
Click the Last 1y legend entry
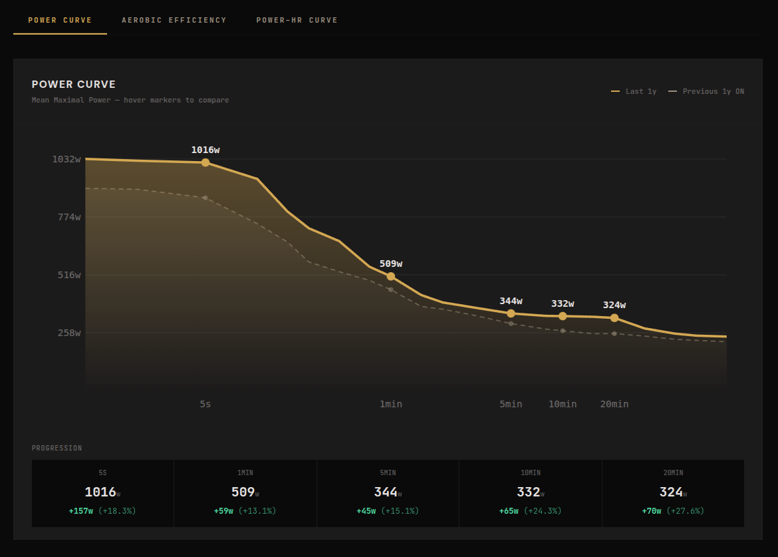[x=634, y=91]
